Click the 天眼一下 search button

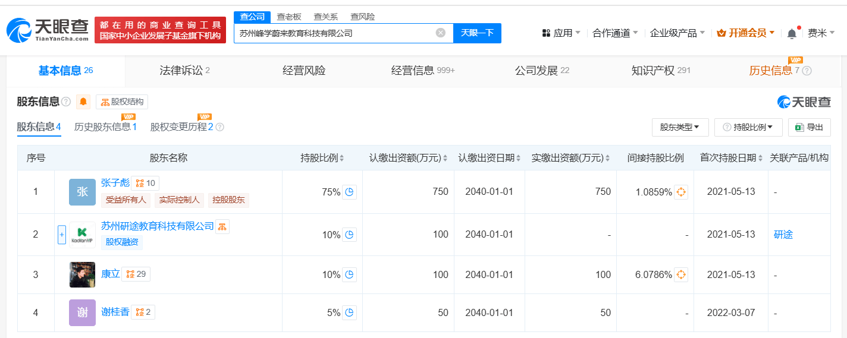[x=477, y=33]
